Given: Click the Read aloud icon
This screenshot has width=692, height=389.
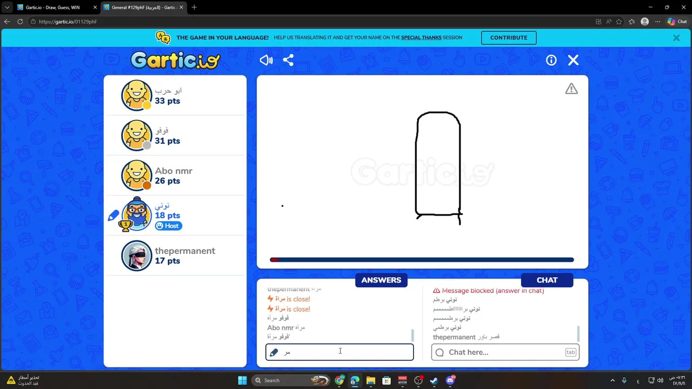Looking at the screenshot, I should 609,22.
